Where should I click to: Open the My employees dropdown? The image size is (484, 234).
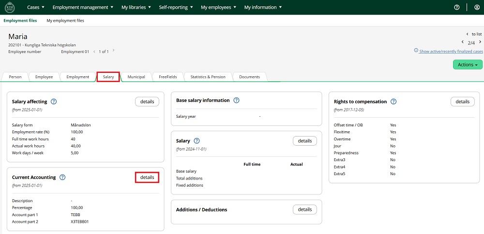(x=219, y=7)
